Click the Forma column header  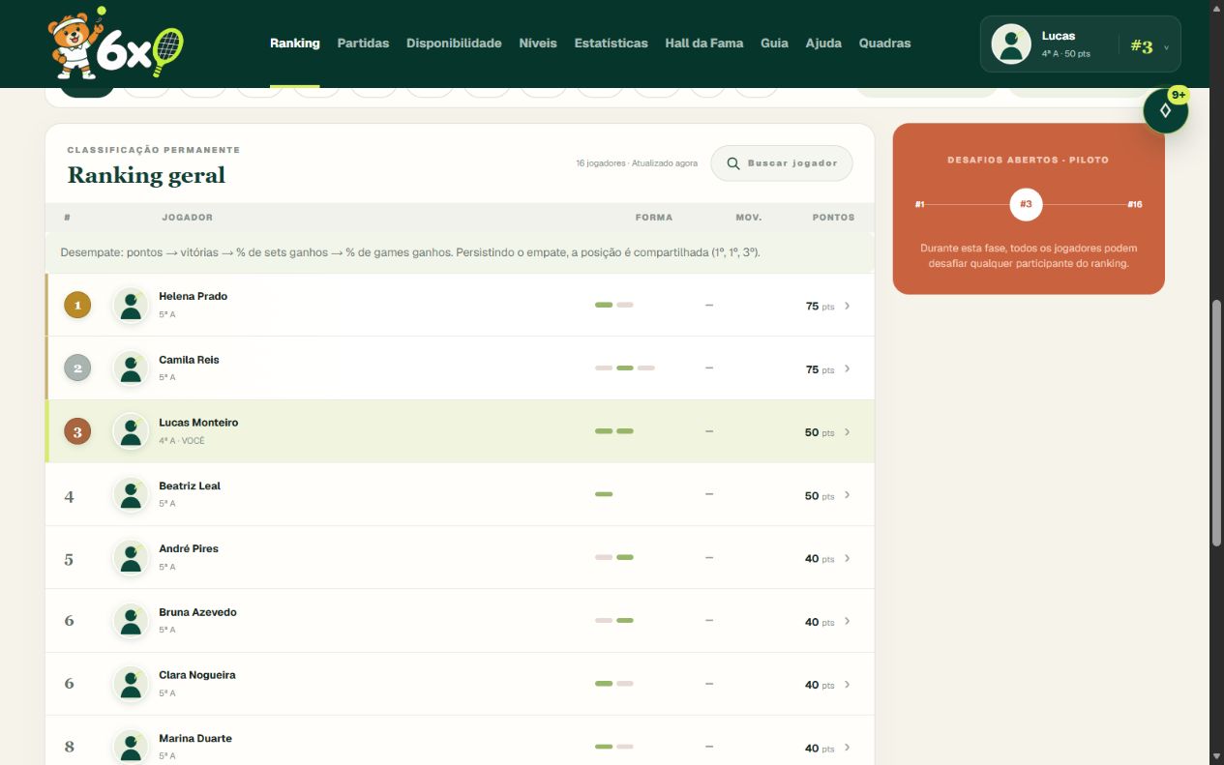(654, 218)
